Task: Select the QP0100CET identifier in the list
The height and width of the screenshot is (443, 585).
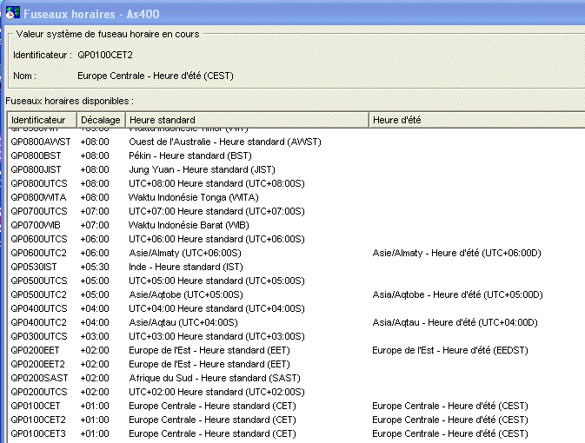Action: coord(36,407)
